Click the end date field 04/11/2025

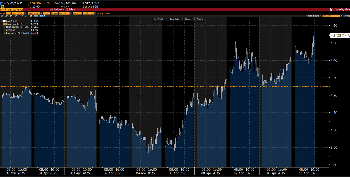click(x=34, y=13)
